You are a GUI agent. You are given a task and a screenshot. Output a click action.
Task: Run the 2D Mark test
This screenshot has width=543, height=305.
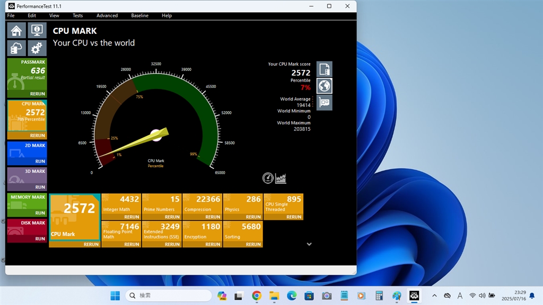tap(40, 161)
